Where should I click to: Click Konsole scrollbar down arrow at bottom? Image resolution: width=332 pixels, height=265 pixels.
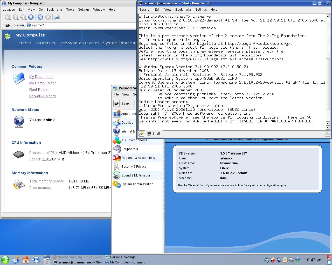pyautogui.click(x=328, y=127)
